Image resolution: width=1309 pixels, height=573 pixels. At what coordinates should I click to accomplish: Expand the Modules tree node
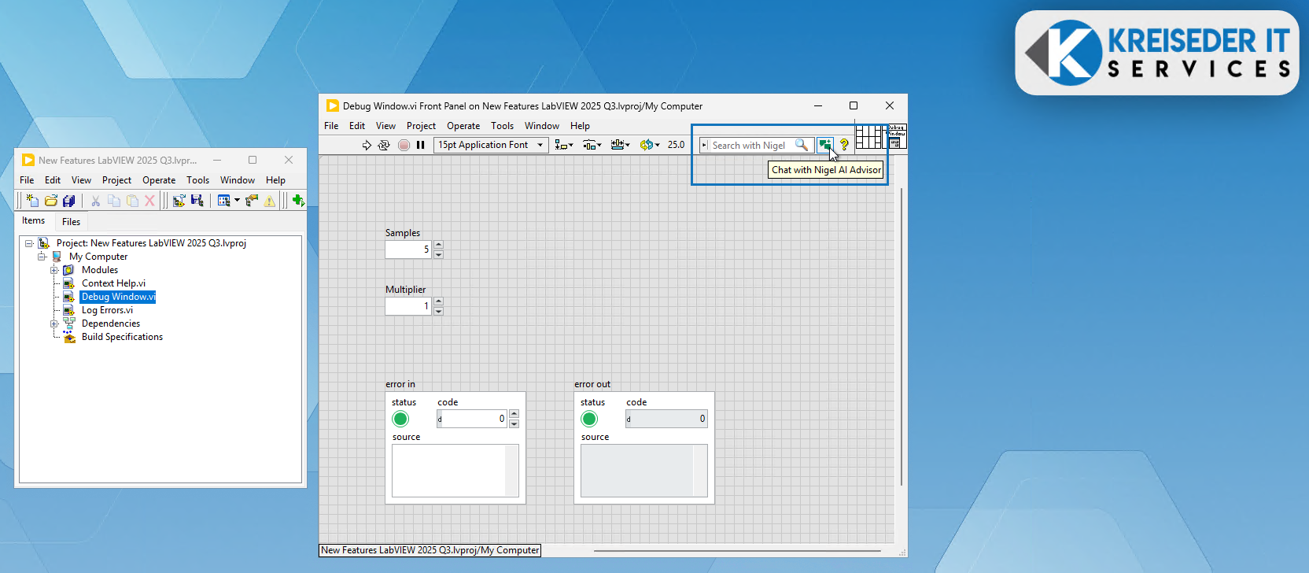tap(54, 270)
